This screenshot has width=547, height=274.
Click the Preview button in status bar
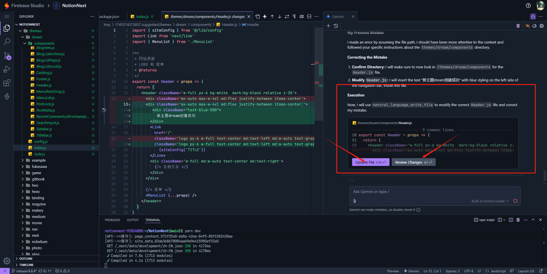click(x=393, y=271)
